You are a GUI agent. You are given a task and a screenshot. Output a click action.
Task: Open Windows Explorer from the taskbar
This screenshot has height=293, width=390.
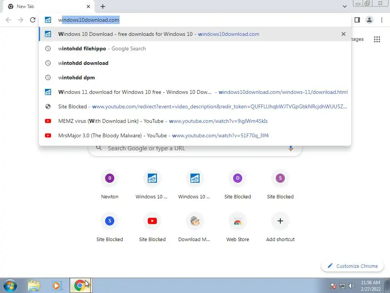[34, 285]
